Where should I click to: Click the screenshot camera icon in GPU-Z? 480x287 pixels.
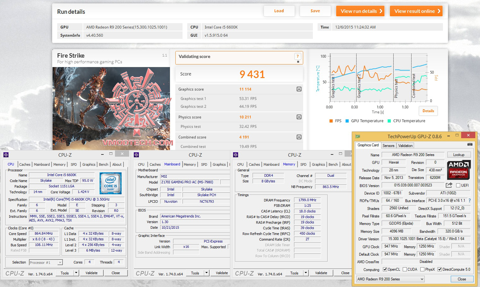(470, 144)
